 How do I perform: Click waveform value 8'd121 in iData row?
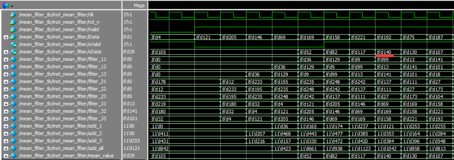[204, 37]
